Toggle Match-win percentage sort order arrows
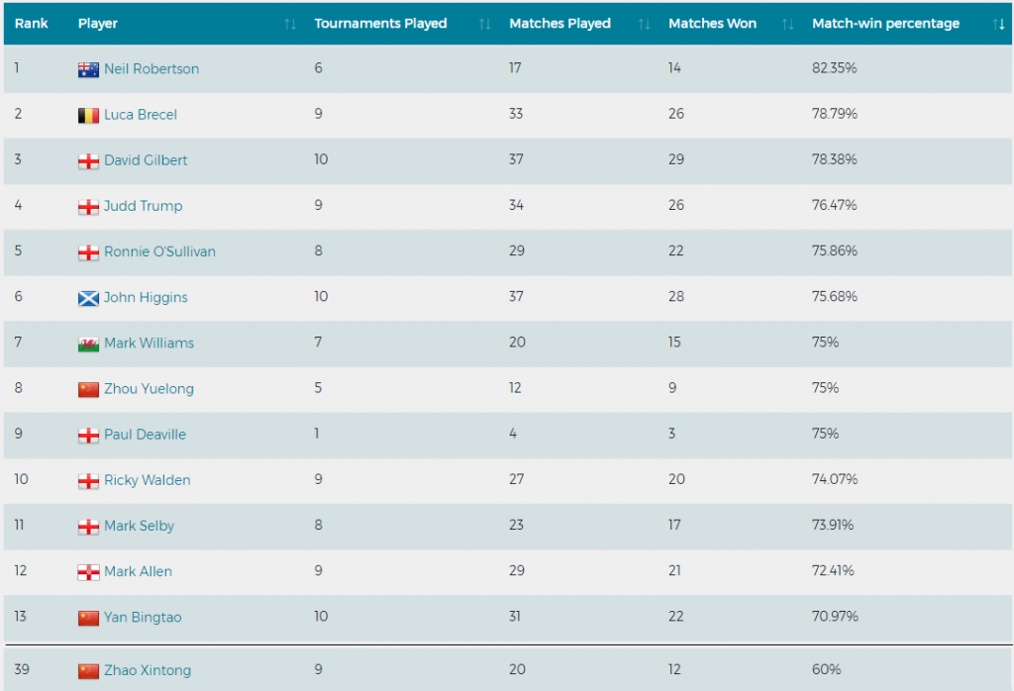1014x691 pixels. click(x=998, y=24)
